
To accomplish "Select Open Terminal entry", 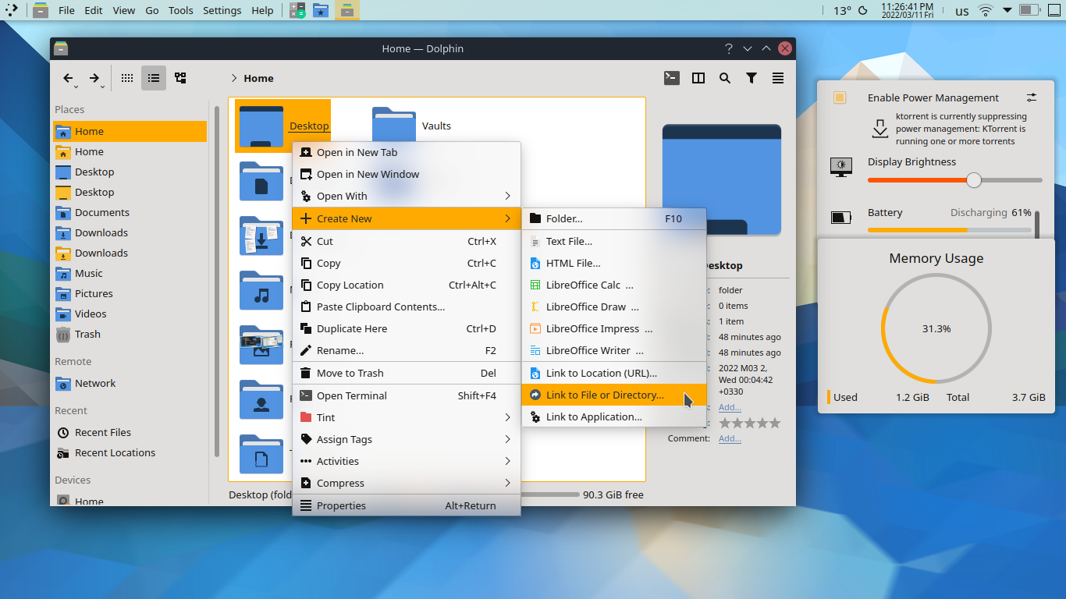I will [x=406, y=395].
